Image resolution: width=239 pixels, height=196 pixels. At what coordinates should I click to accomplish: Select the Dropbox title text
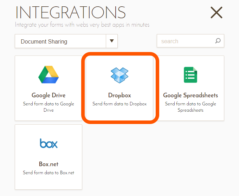119,95
